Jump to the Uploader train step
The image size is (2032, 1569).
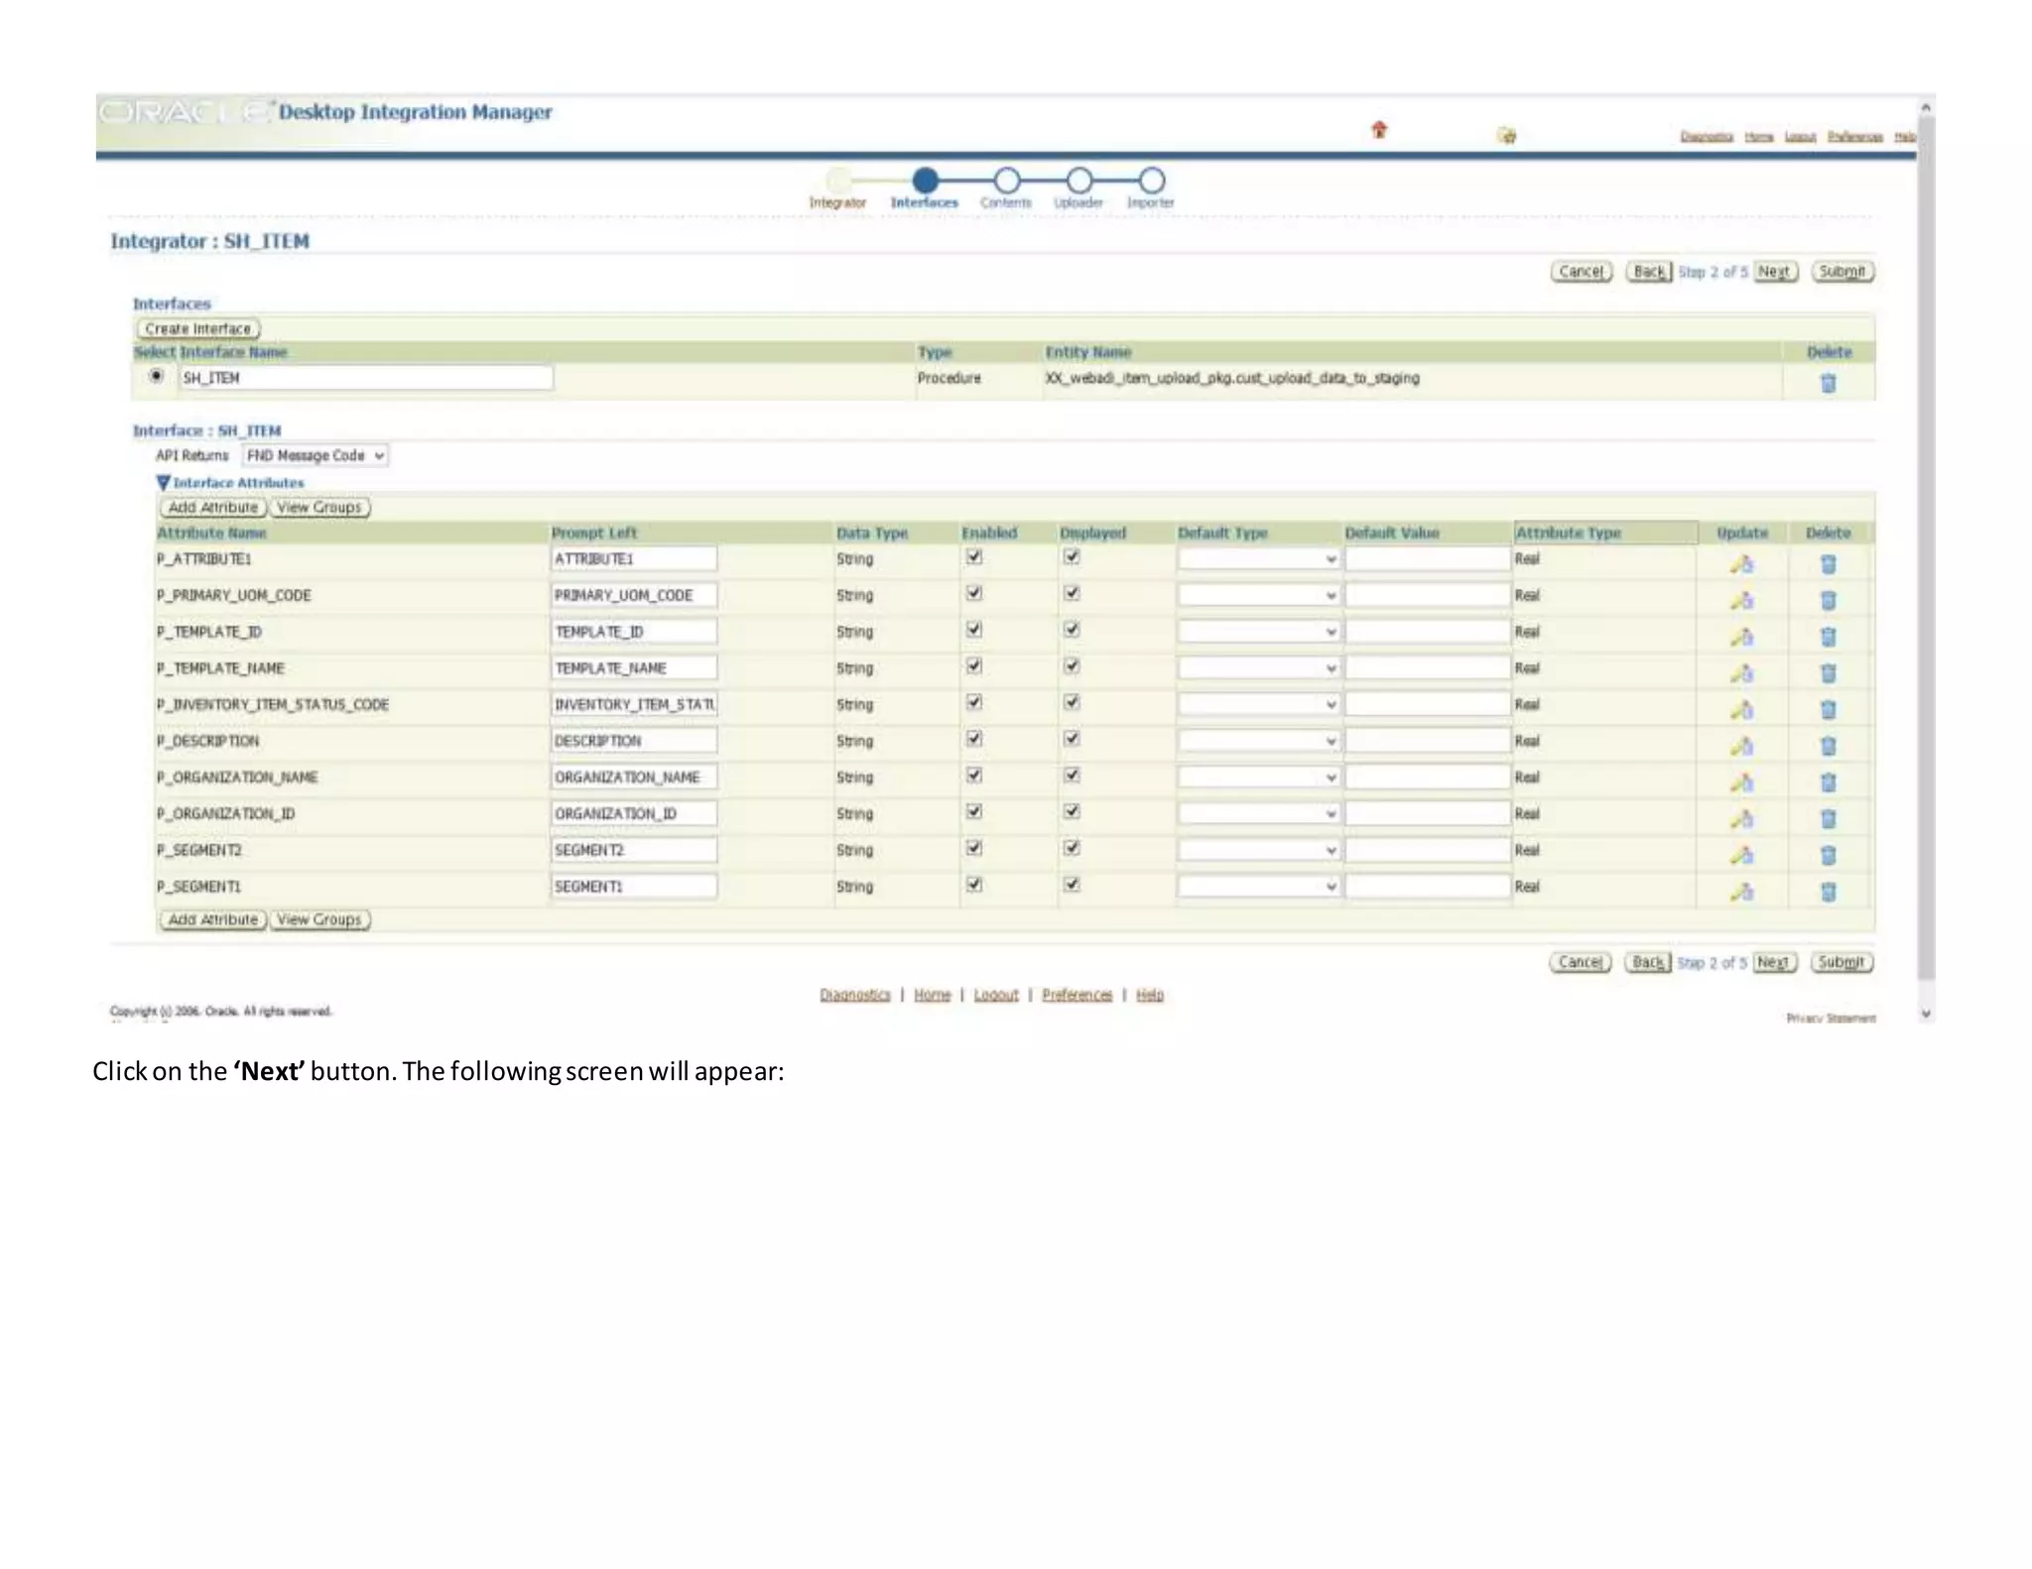point(1079,181)
